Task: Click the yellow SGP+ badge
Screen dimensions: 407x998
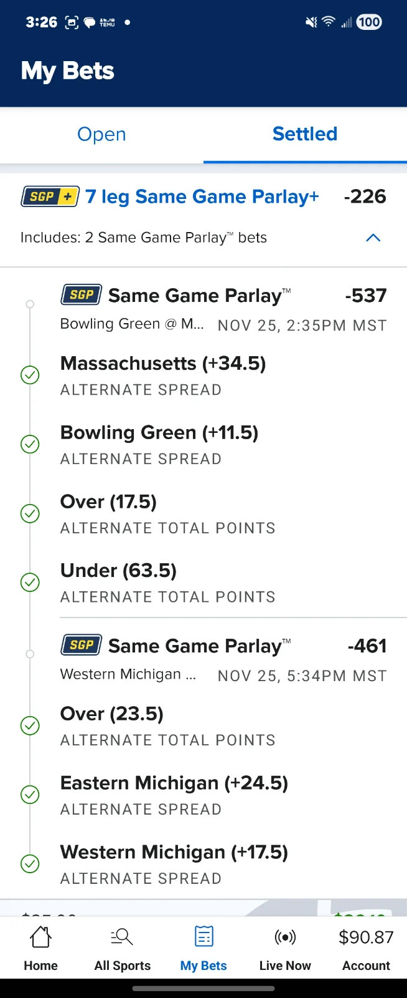Action: 50,196
